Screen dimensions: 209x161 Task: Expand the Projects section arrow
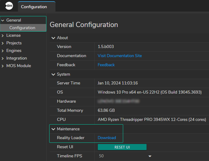[x=3, y=43]
